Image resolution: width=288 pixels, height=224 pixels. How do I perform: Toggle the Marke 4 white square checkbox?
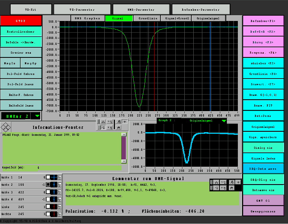click(48, 199)
